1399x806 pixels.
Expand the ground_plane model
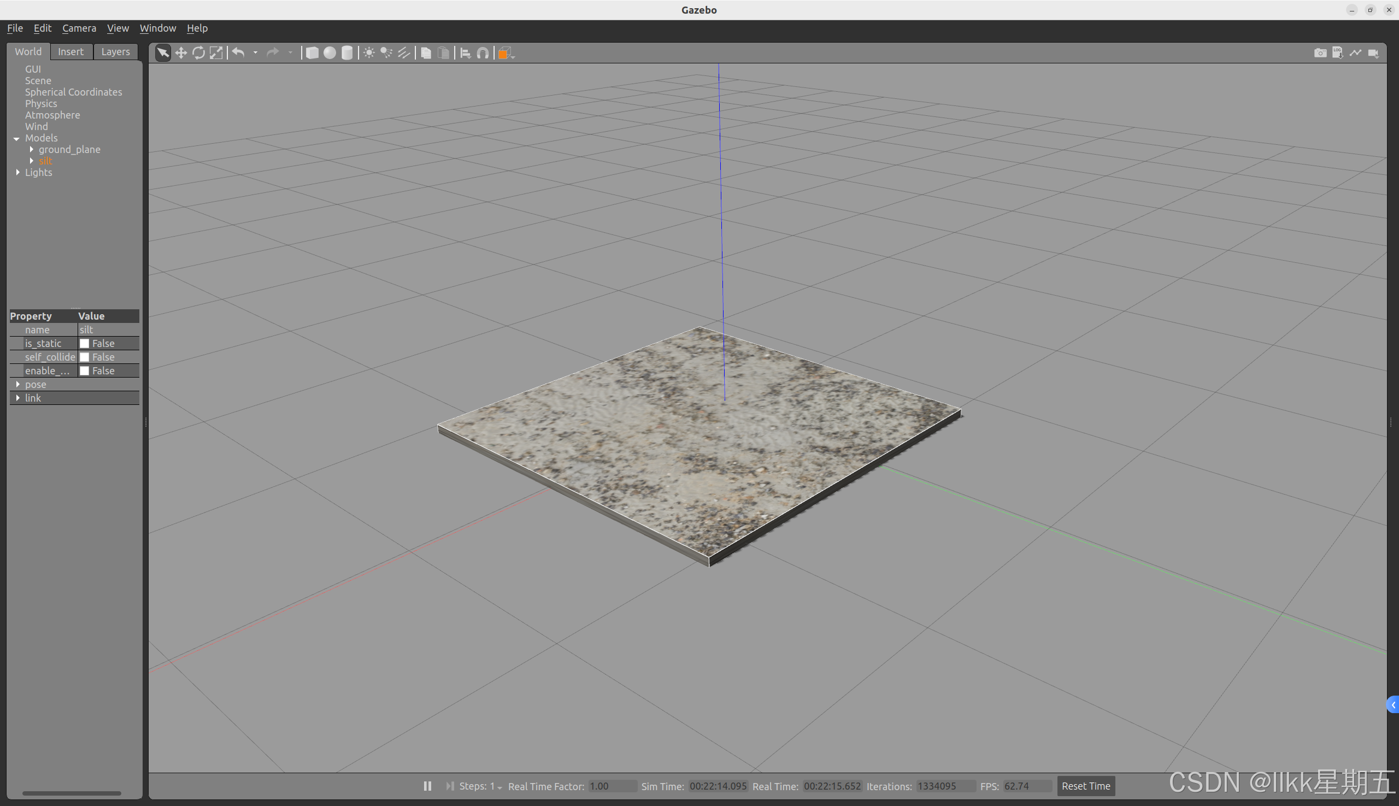pos(32,150)
